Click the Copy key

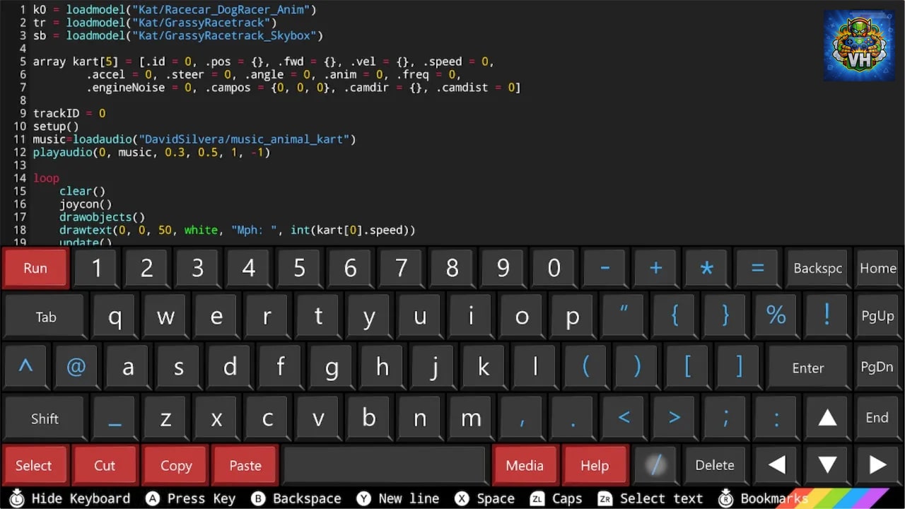click(175, 464)
